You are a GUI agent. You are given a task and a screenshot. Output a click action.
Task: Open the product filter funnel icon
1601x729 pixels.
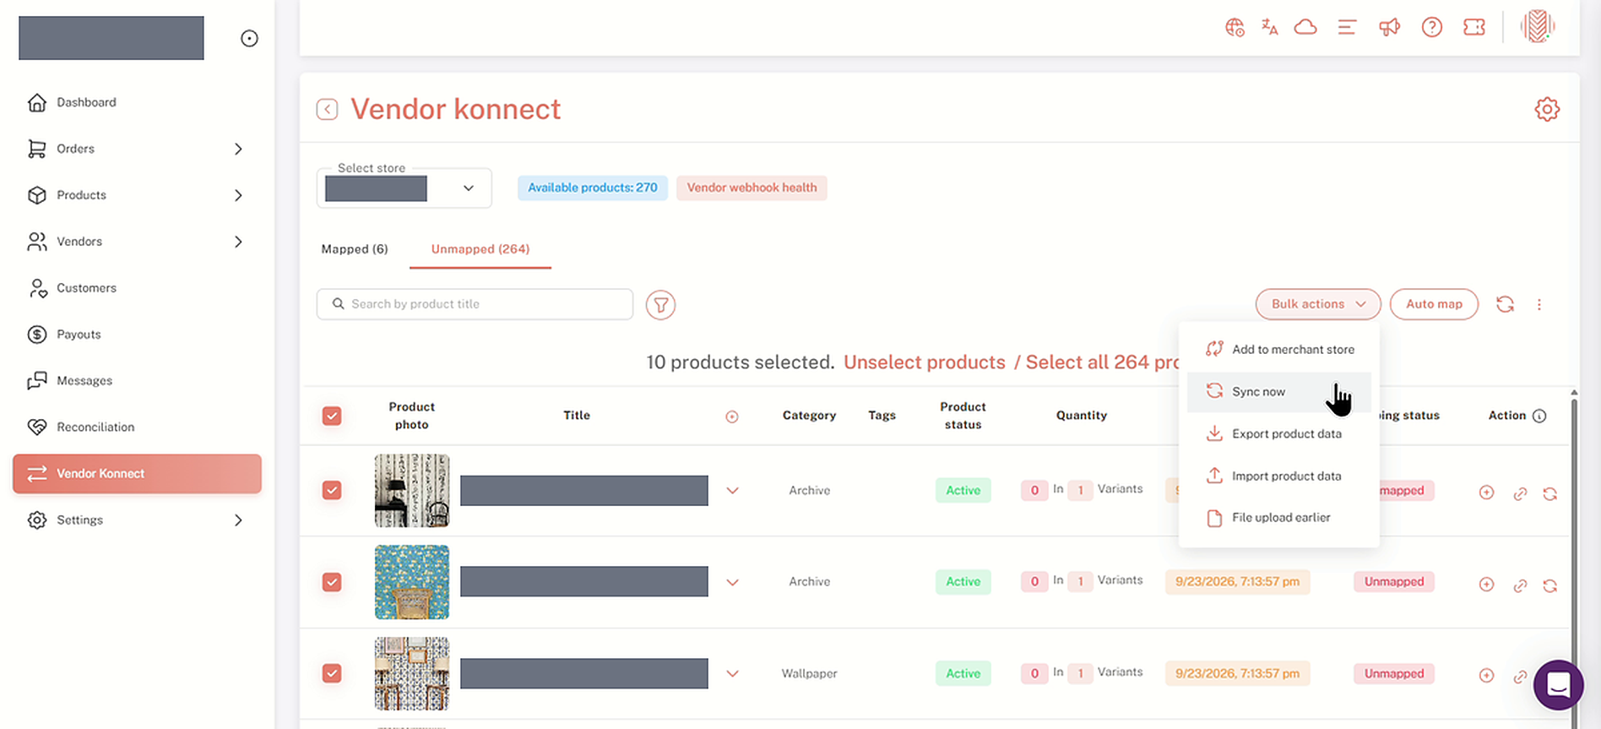coord(660,305)
